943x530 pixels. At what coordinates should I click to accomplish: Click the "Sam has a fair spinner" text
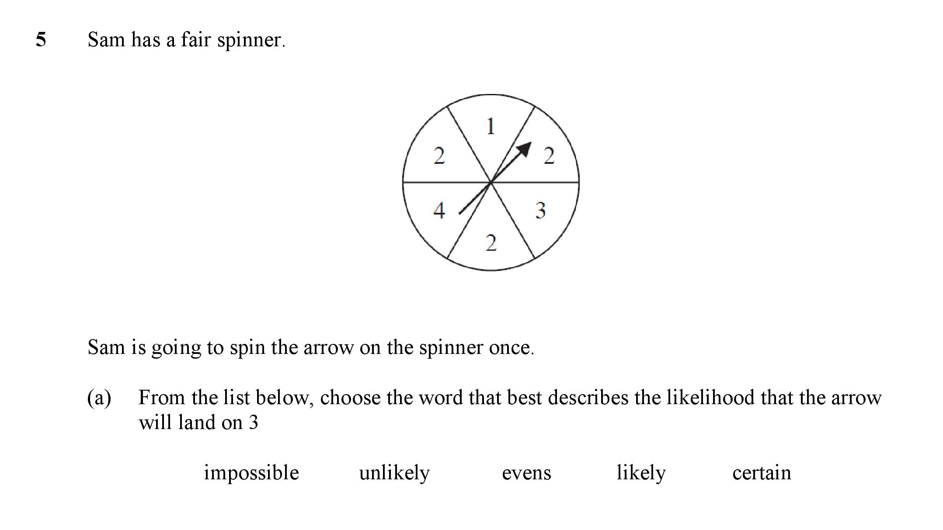tap(186, 40)
